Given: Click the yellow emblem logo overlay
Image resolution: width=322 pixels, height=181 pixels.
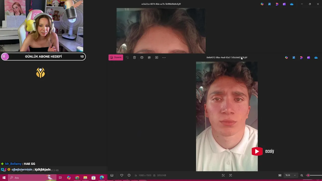Looking at the screenshot, I should click(x=41, y=73).
